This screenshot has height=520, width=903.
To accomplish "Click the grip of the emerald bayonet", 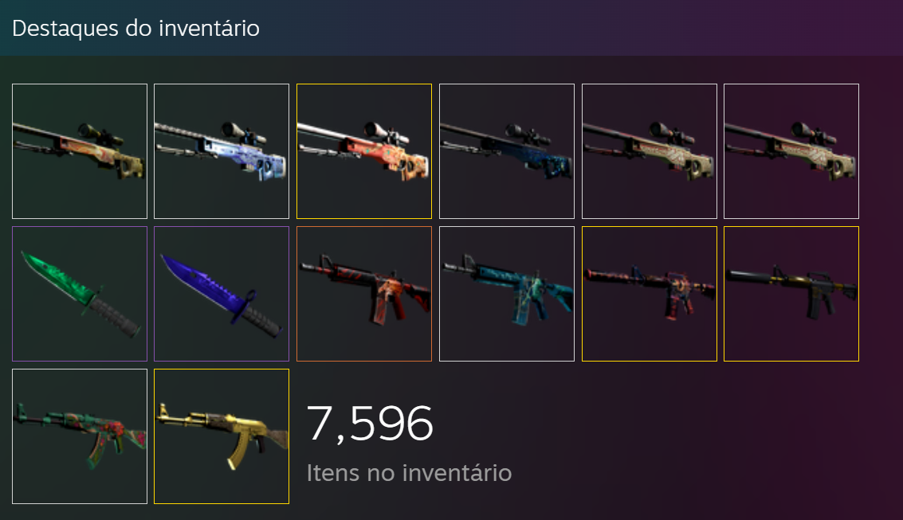I will [x=114, y=317].
